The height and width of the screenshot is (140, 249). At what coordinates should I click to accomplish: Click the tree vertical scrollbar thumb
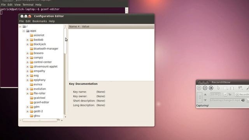pyautogui.click(x=65, y=41)
